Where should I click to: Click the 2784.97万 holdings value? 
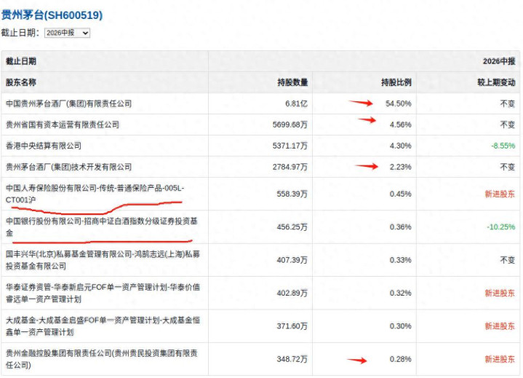coord(290,167)
